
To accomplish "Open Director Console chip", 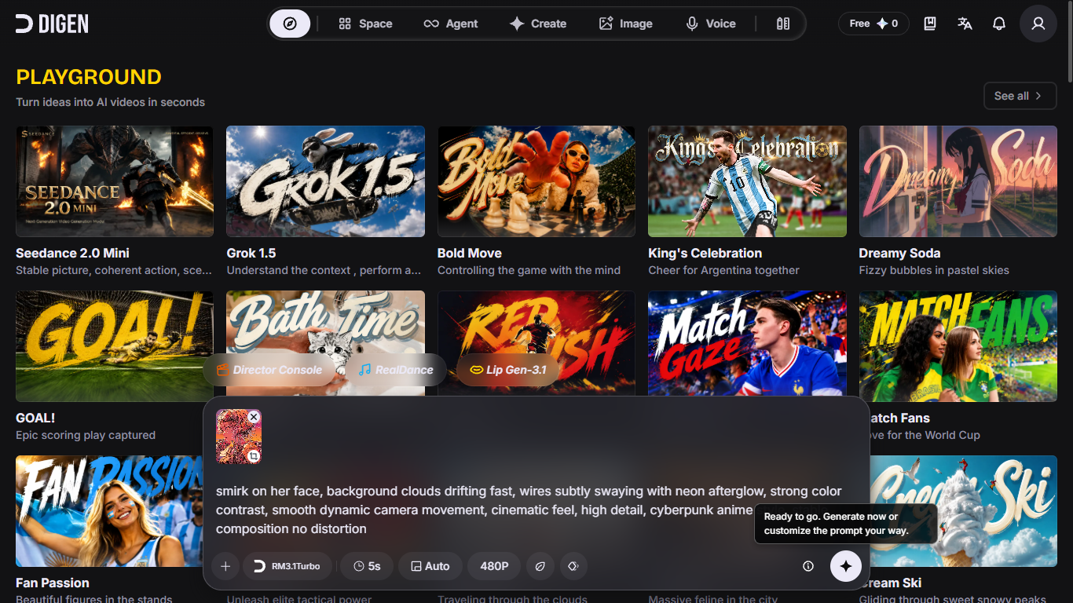I will tap(269, 370).
